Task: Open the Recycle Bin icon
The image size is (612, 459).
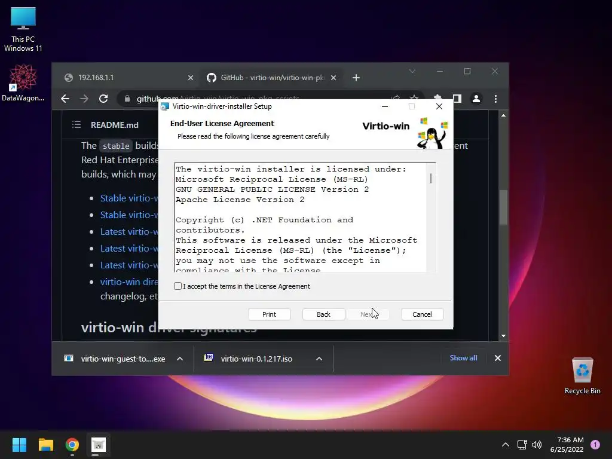Action: (582, 375)
